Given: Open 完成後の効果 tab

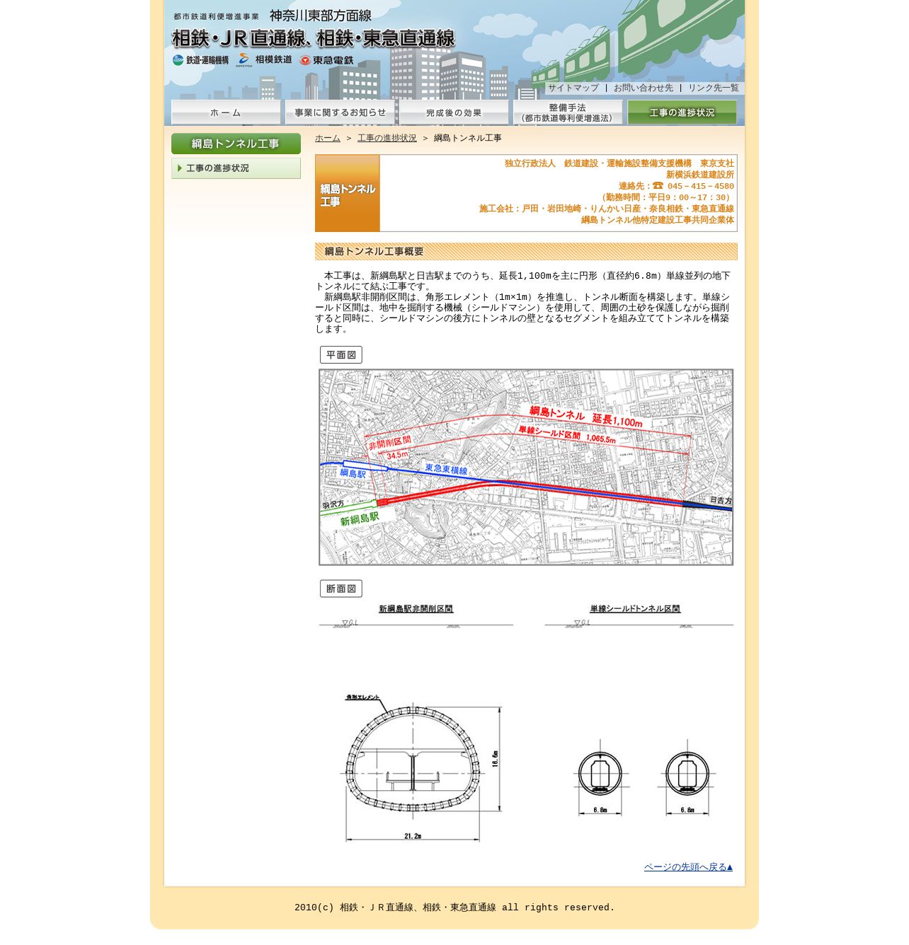Looking at the screenshot, I should point(454,112).
